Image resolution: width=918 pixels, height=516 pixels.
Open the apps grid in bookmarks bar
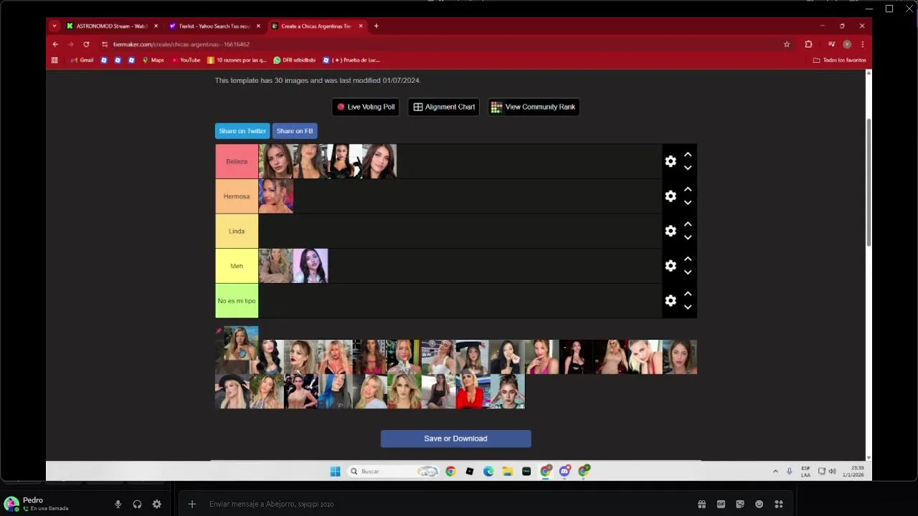coord(55,60)
